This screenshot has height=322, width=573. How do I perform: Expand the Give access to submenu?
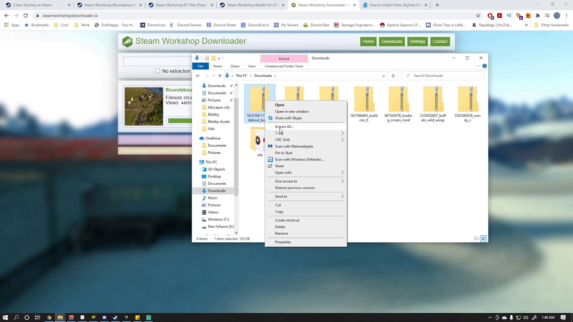click(342, 181)
